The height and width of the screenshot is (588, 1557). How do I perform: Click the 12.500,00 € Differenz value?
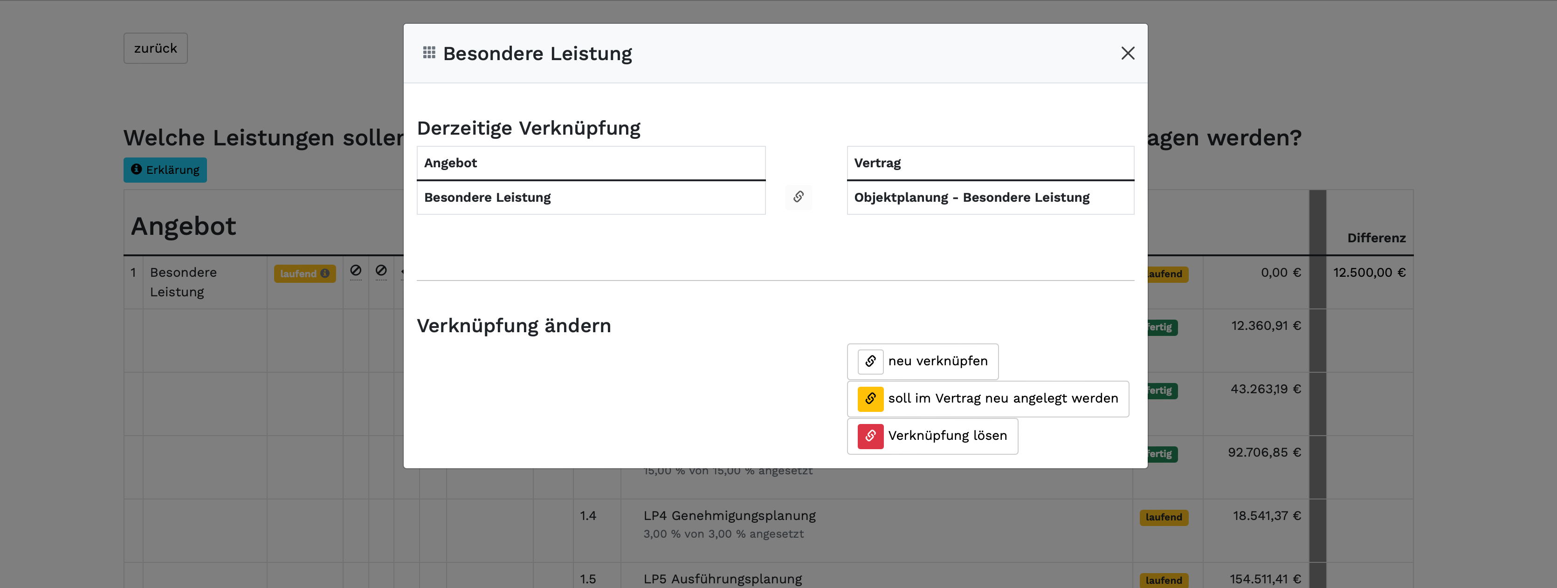tap(1369, 273)
